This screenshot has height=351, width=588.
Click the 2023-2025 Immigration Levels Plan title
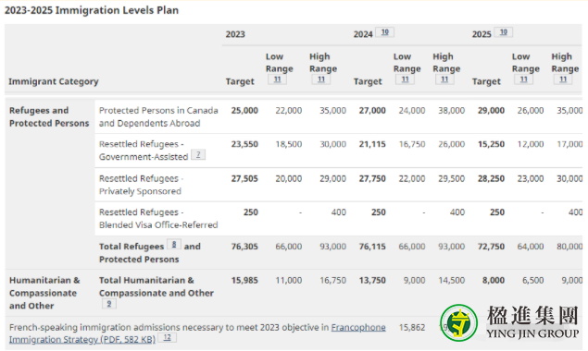click(x=92, y=10)
